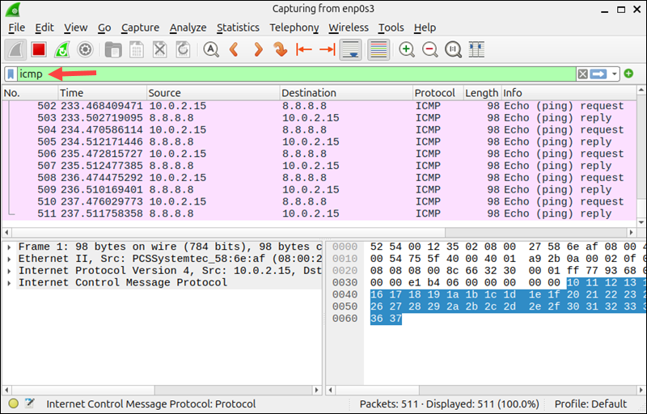Screen dimensions: 647x414
Task: Sort by the Protocol column header
Action: point(438,93)
